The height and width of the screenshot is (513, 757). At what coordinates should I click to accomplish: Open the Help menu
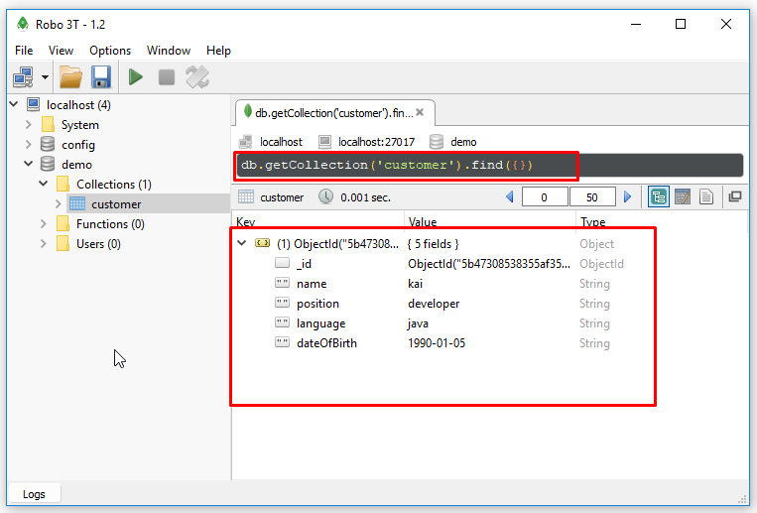tap(218, 51)
